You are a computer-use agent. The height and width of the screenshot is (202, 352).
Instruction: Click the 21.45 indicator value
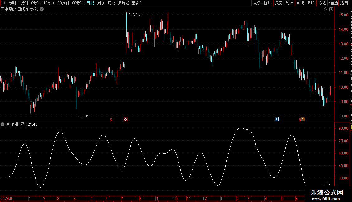[x=32, y=124]
